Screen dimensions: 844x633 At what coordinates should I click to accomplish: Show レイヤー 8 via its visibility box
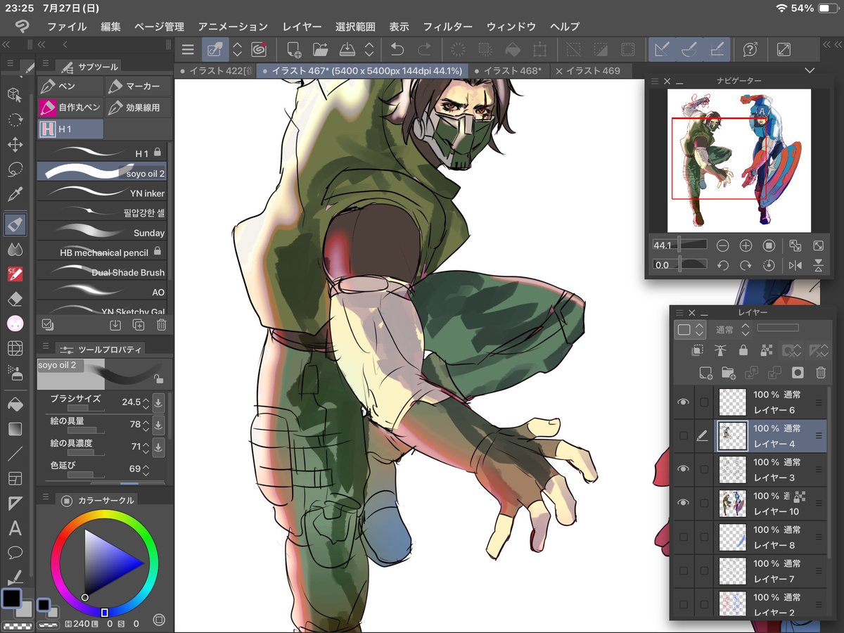tap(682, 537)
